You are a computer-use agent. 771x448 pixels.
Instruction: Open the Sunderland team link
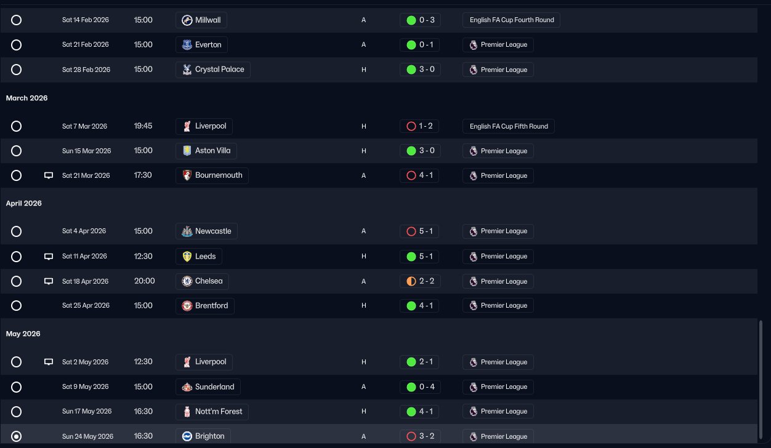208,387
